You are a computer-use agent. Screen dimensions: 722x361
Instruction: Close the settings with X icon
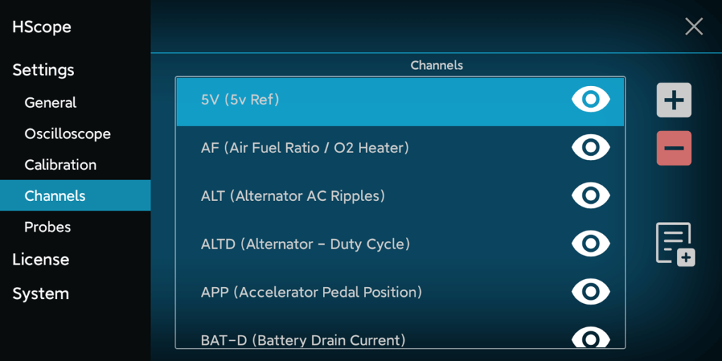pos(694,27)
